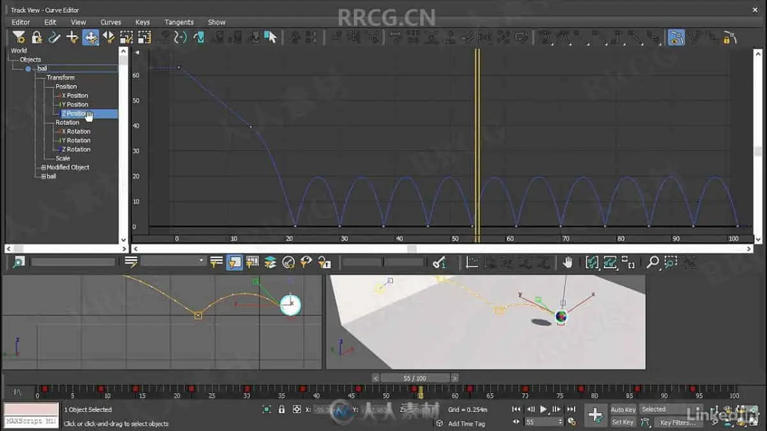Expand the Modified Object tree node

[43, 167]
